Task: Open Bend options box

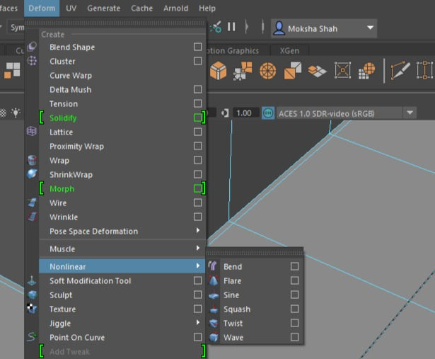Action: pos(295,266)
